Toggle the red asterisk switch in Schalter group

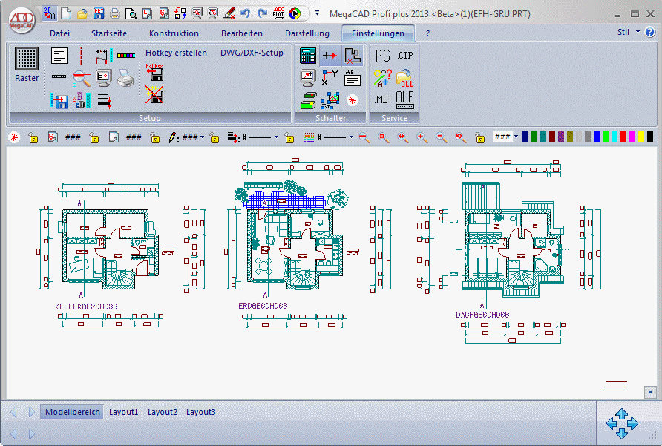[x=352, y=100]
